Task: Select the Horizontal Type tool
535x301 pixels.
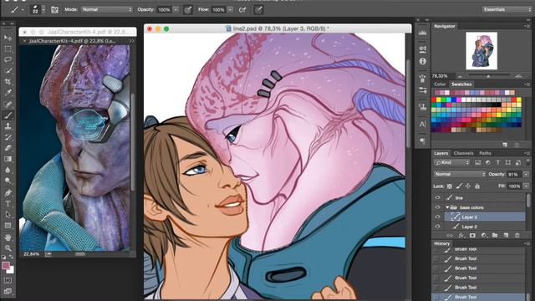Action: point(8,204)
